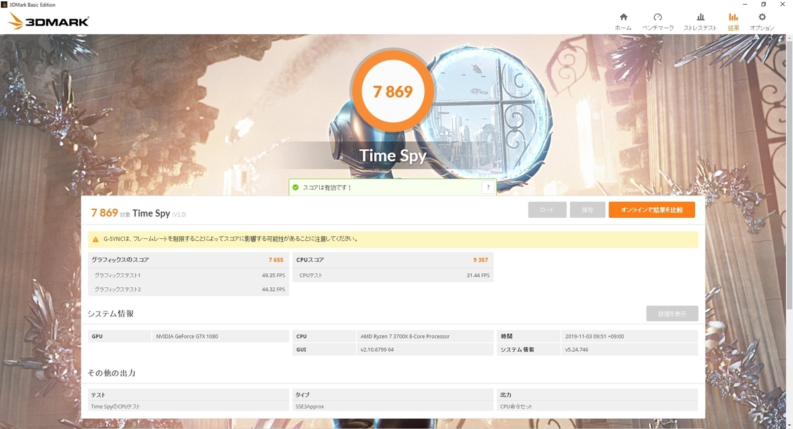This screenshot has height=429, width=793.
Task: Click the 3DMark logo in the header
Action: click(48, 21)
